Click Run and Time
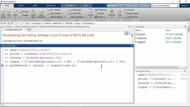 tap(74, 13)
